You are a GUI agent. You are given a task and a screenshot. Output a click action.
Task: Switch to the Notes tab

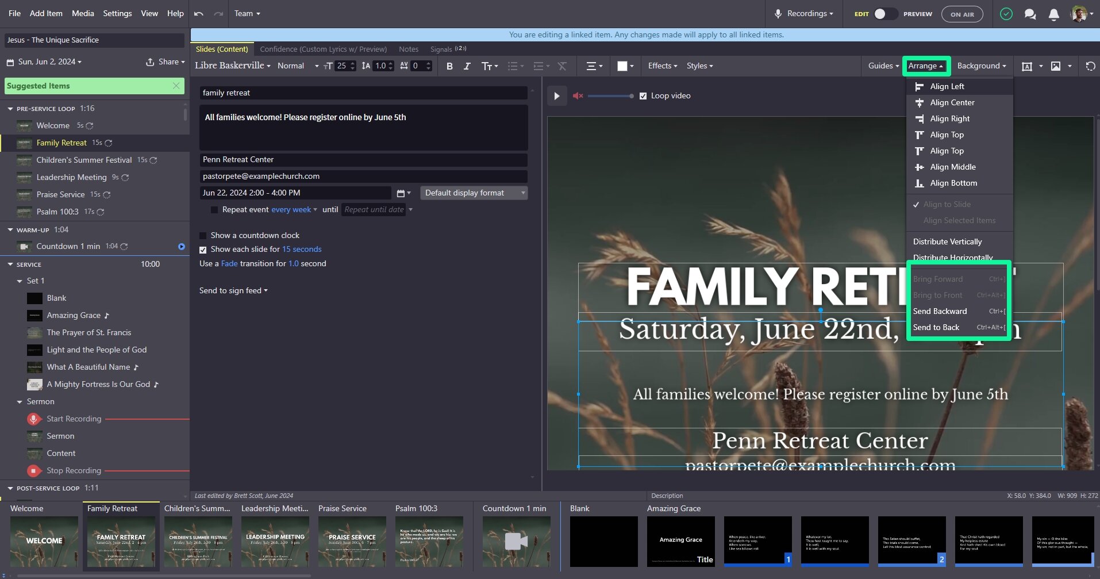[x=409, y=49]
